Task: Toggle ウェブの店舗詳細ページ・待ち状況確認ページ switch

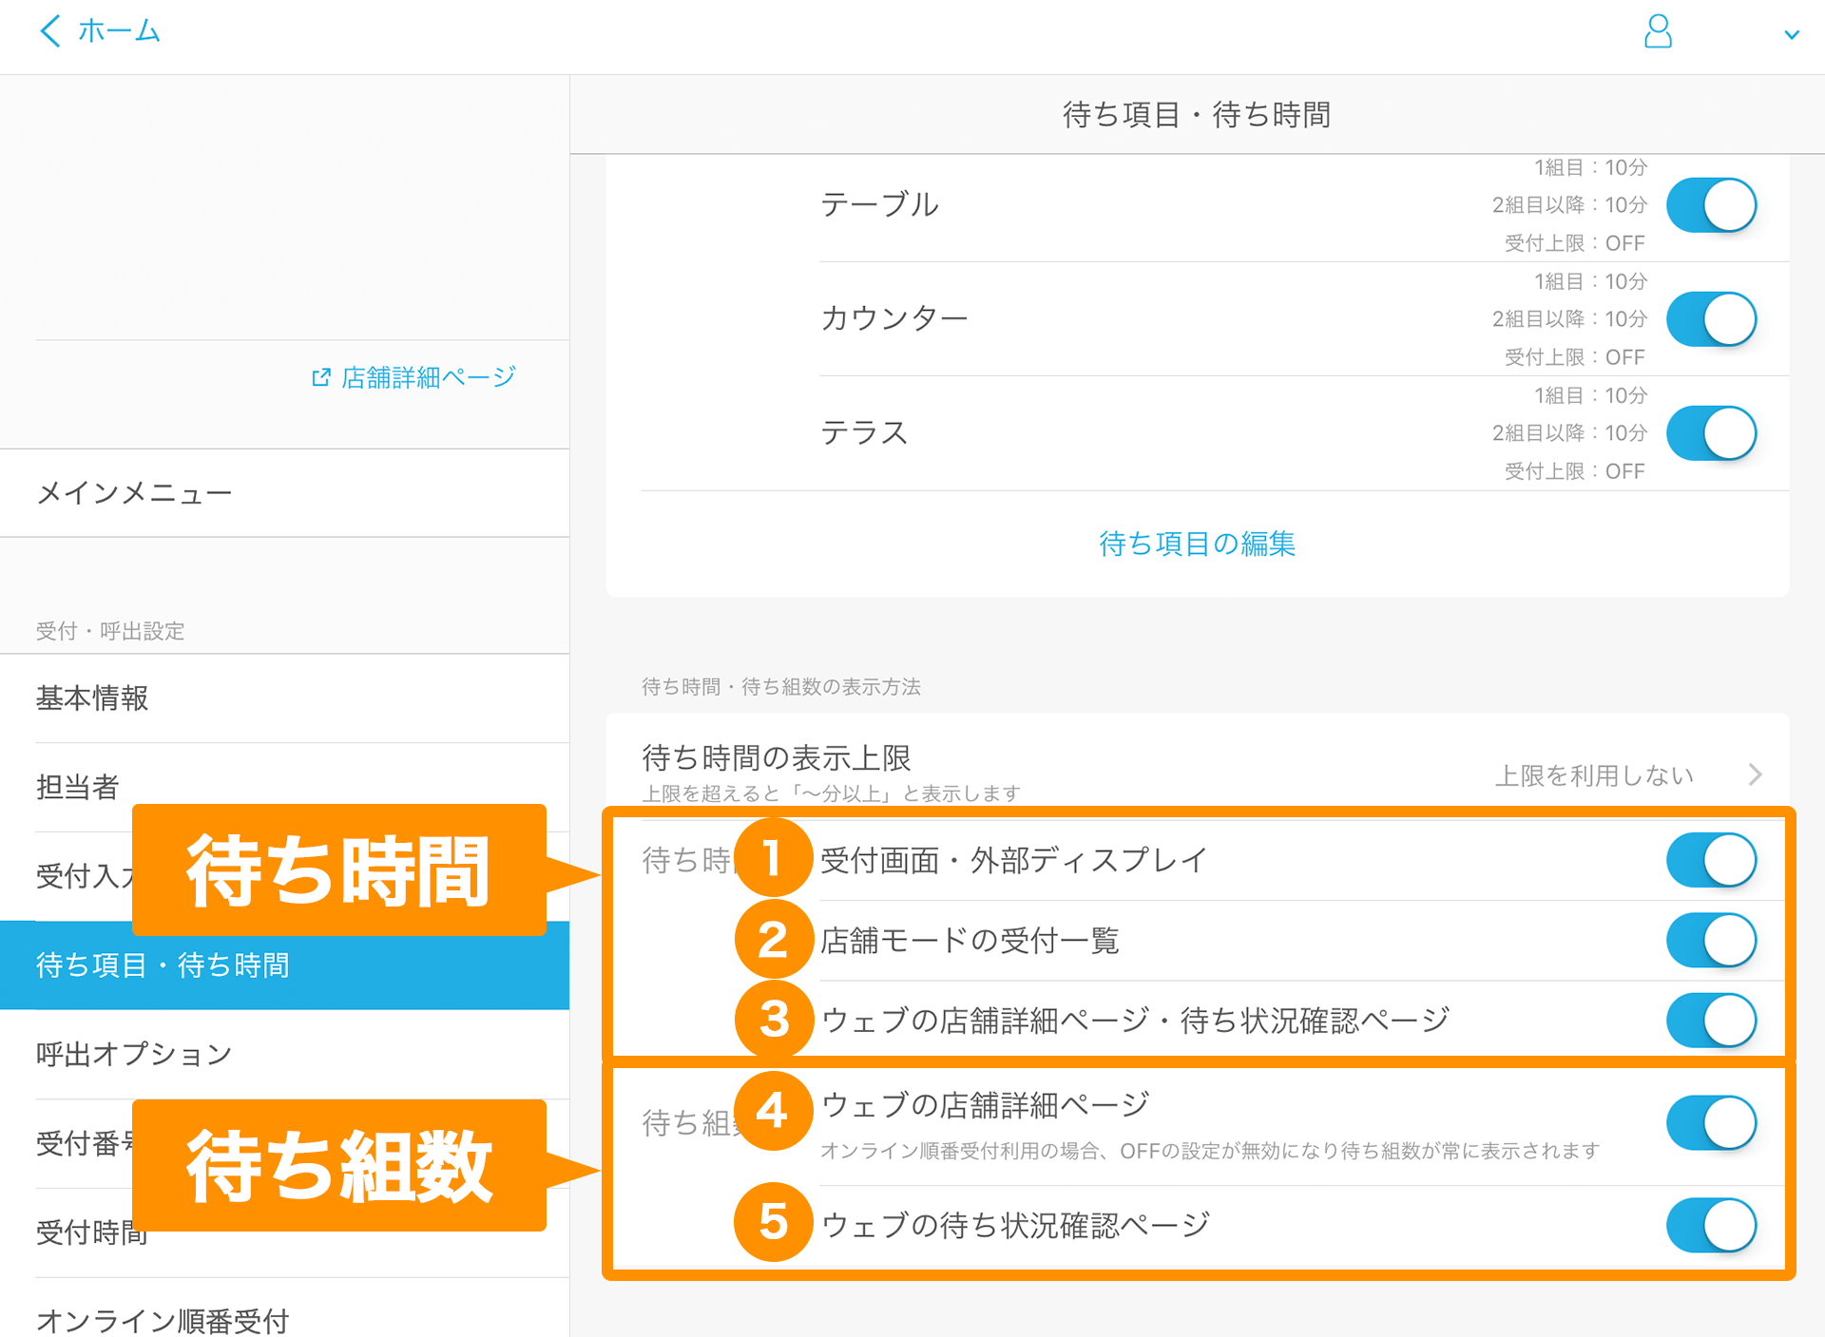Action: [x=1711, y=1020]
